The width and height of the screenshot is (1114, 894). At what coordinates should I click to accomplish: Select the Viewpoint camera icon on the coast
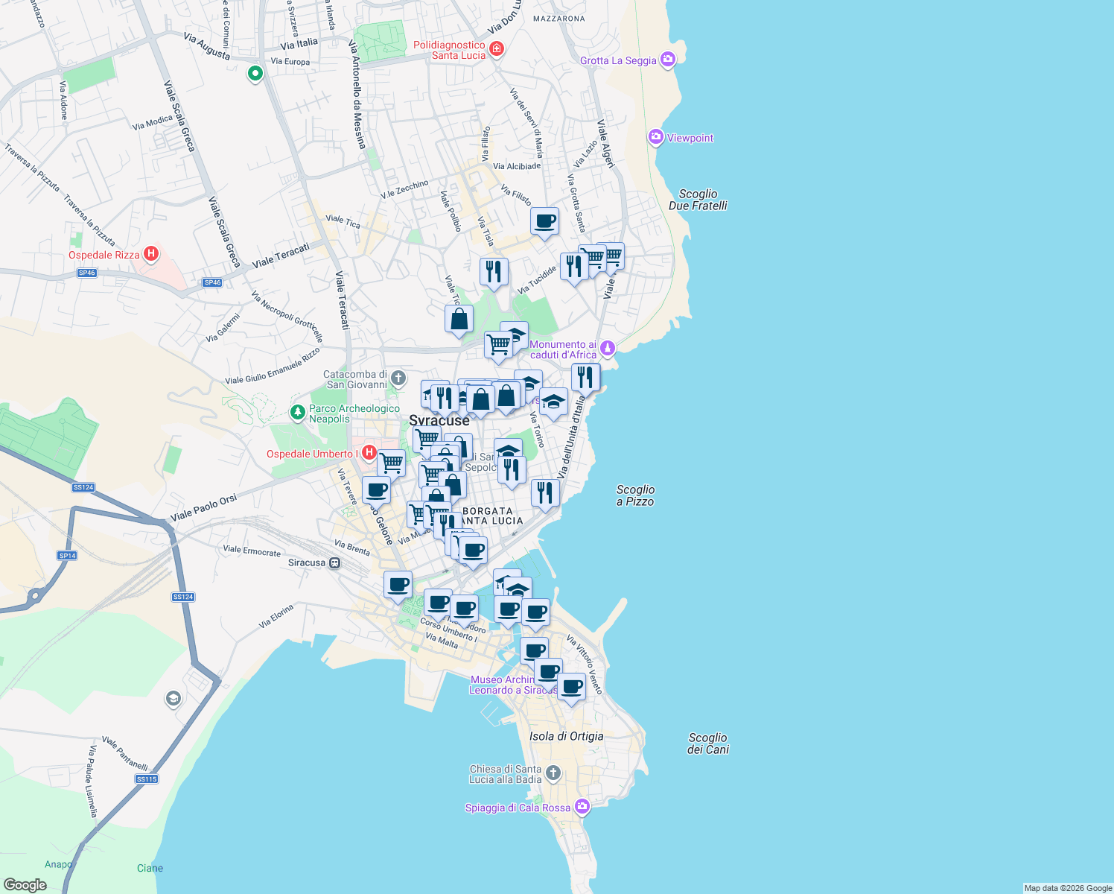(656, 137)
